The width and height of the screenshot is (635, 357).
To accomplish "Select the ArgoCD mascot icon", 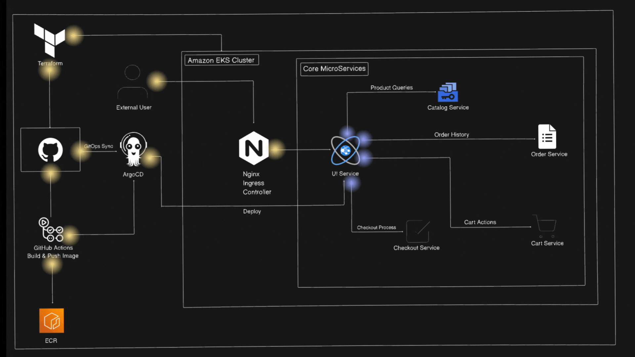I will click(x=134, y=149).
